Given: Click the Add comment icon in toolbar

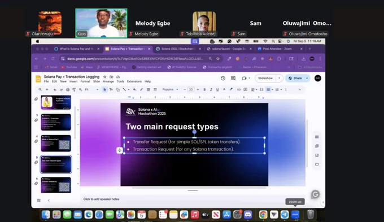Looking at the screenshot, I should (246, 90).
